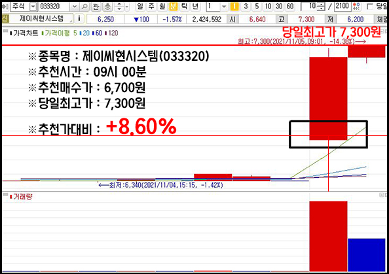Expand the stock code 033320 dropdown
Screen dimensions: 389x274
[74, 7]
